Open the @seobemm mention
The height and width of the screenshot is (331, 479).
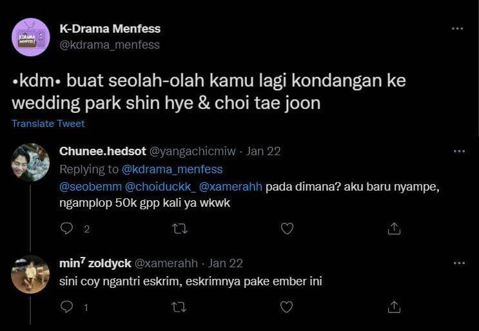pyautogui.click(x=87, y=187)
